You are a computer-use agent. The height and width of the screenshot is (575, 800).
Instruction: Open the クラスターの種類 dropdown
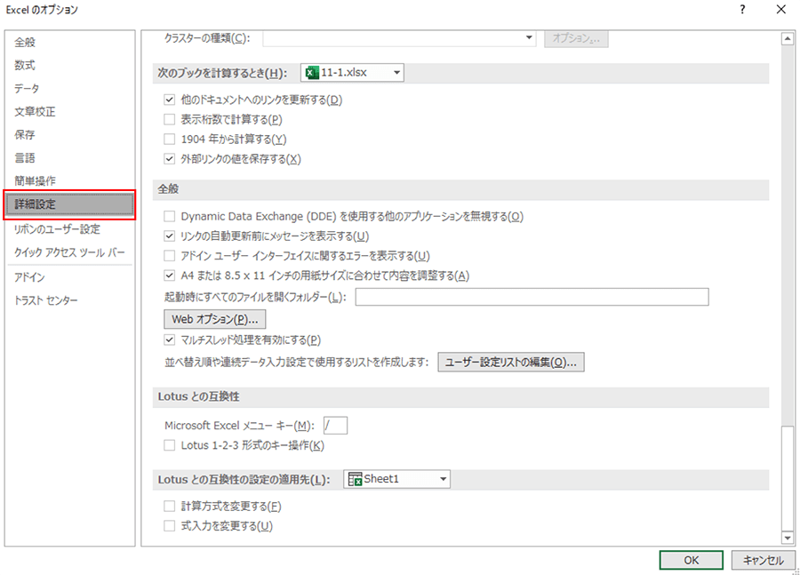point(399,38)
